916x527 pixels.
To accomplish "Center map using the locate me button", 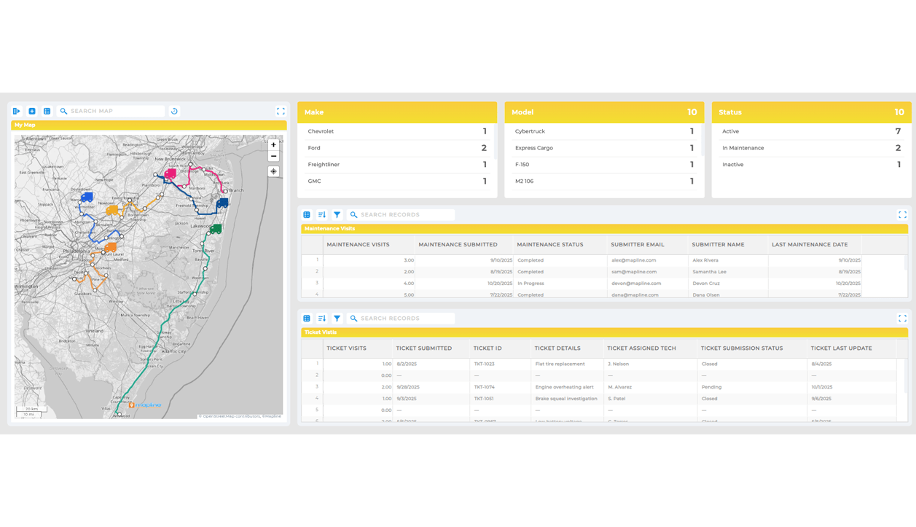I will point(273,172).
